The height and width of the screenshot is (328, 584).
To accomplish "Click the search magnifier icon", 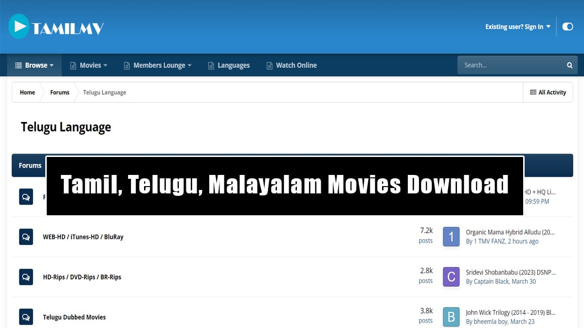I will pos(569,65).
